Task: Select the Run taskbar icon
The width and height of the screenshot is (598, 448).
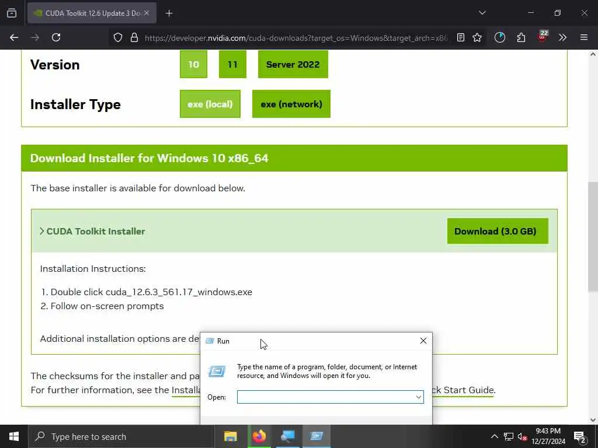Action: [x=316, y=436]
